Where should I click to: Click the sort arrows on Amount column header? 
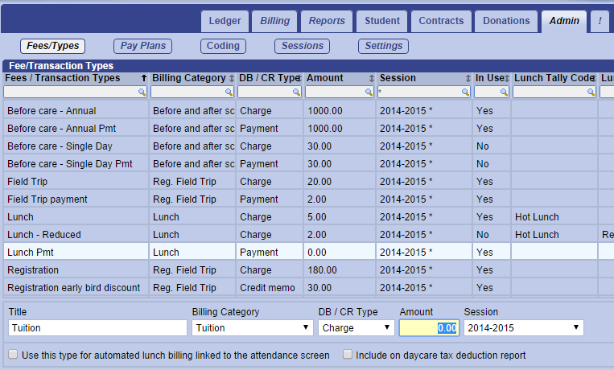[372, 79]
